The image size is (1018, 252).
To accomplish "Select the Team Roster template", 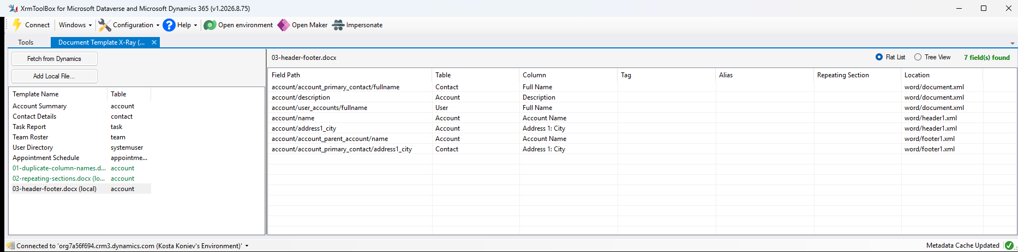I will click(x=31, y=137).
